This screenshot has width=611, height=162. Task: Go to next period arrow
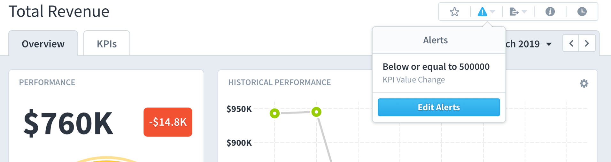pyautogui.click(x=587, y=43)
